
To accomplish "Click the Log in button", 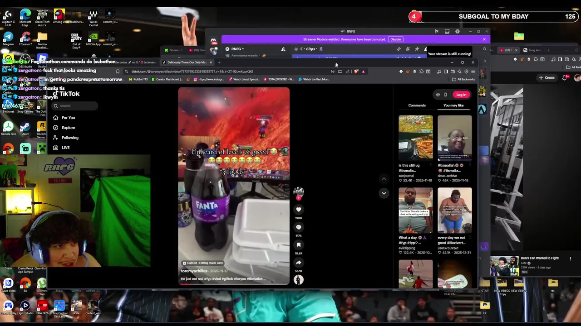I will 461,95.
